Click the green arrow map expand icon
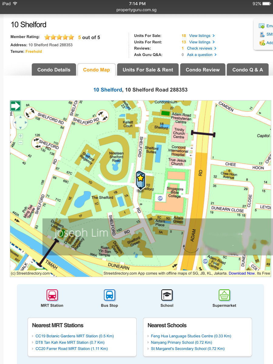Viewport: 273px width, 364px height. pos(15,106)
